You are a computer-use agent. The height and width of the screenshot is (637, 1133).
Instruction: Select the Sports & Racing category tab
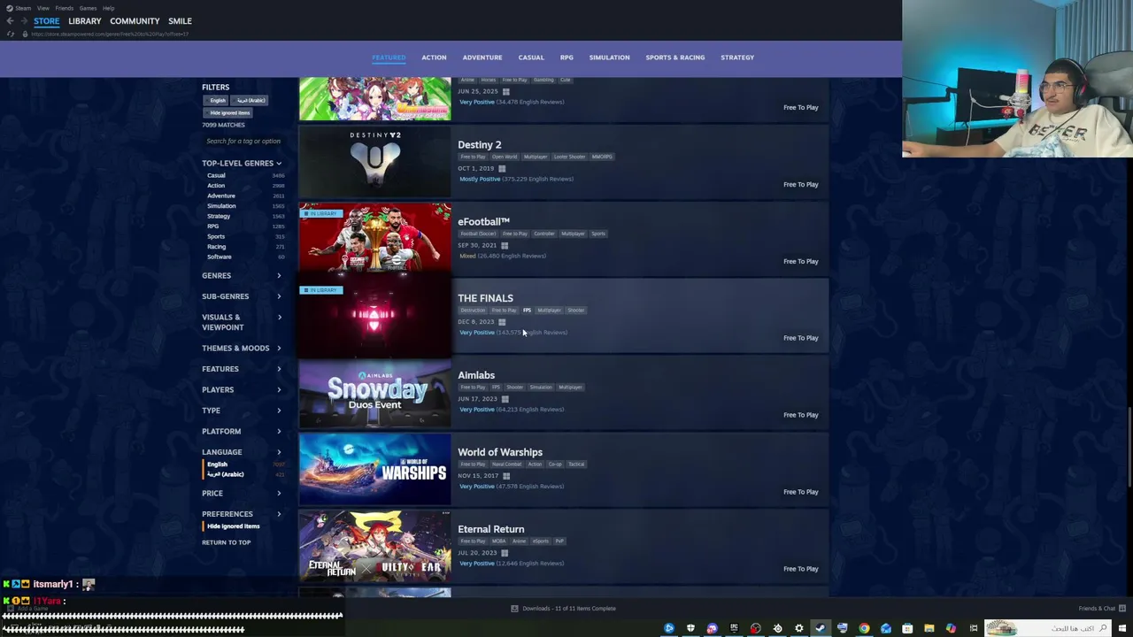click(x=675, y=58)
